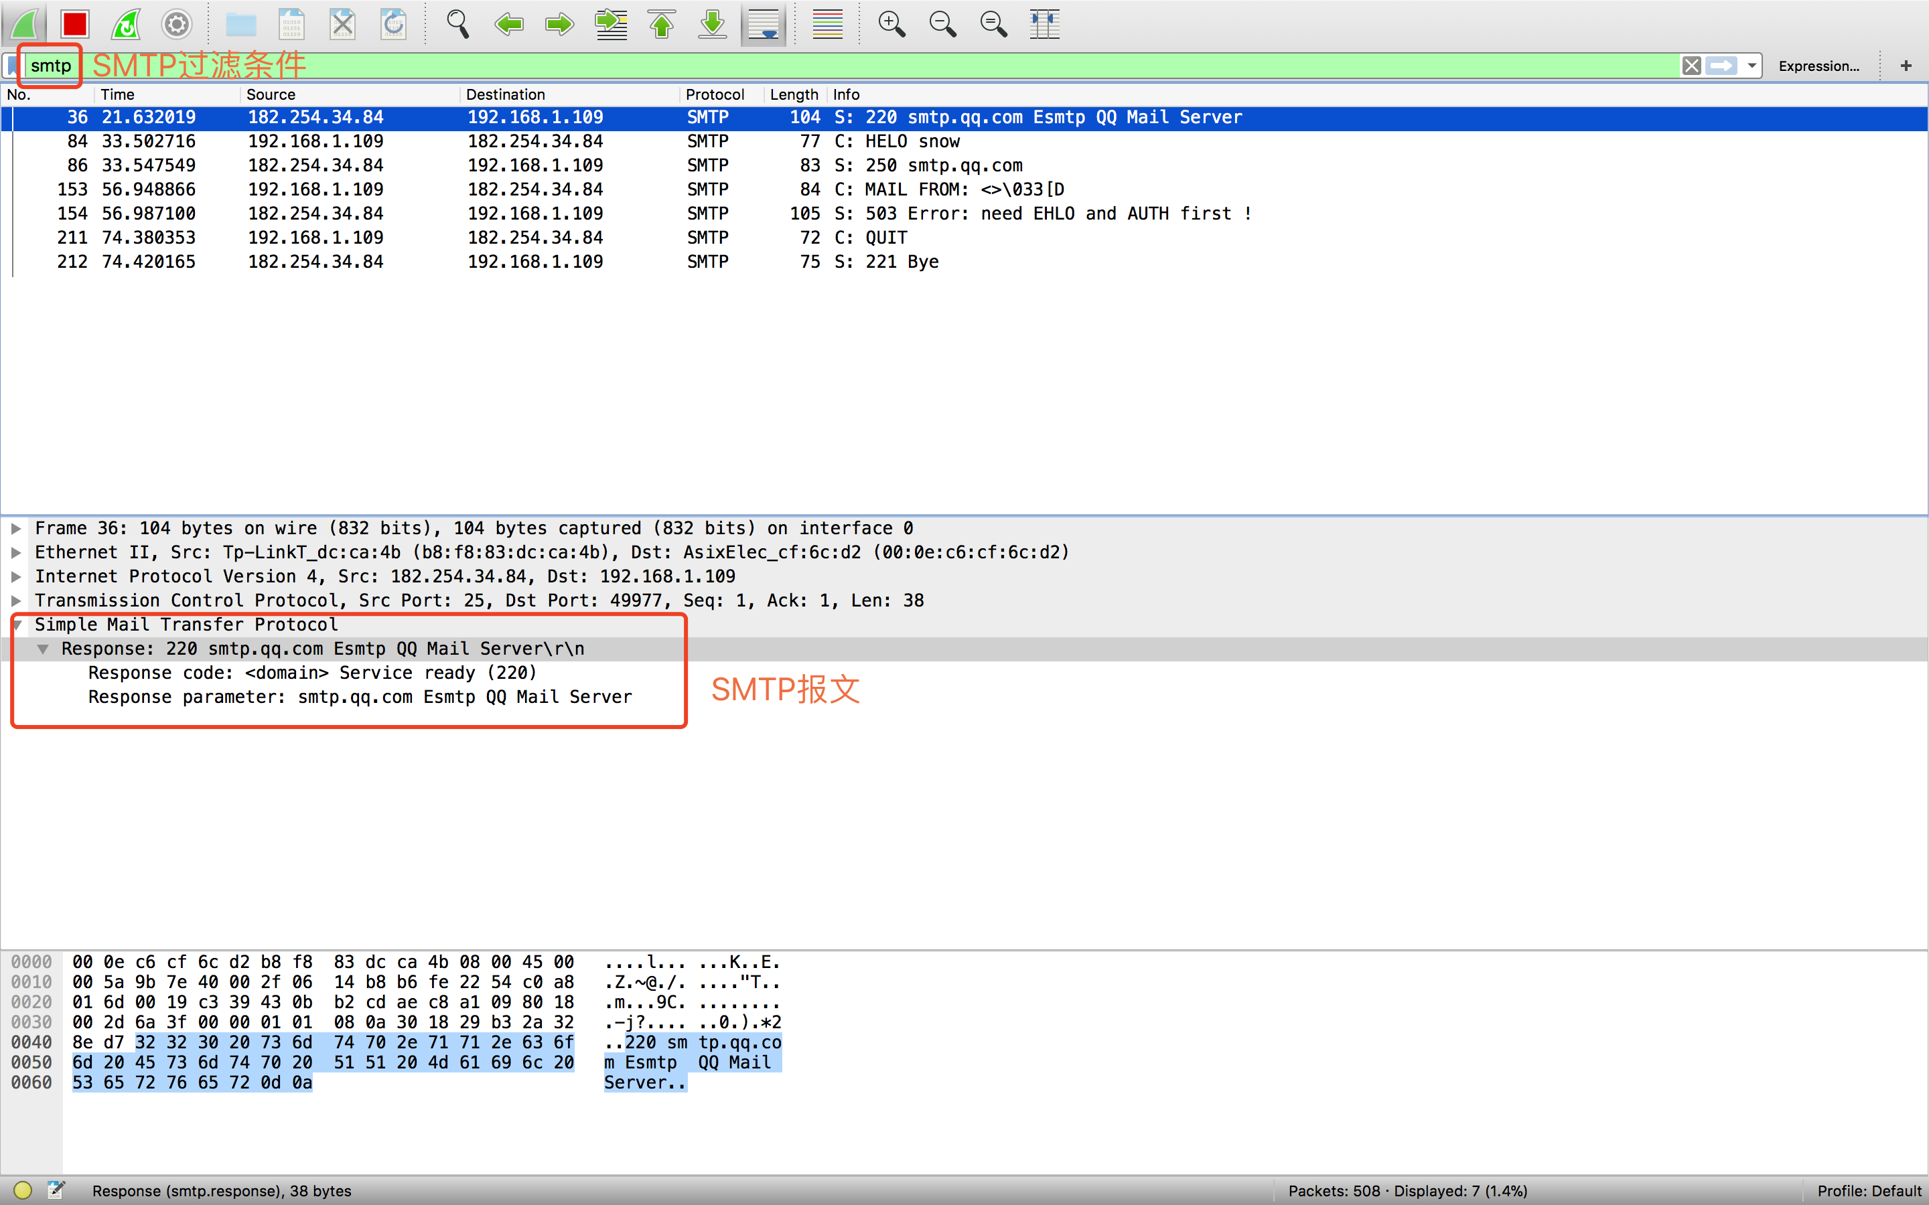Expand the Transmission Control Protocol section
The width and height of the screenshot is (1929, 1205).
16,601
